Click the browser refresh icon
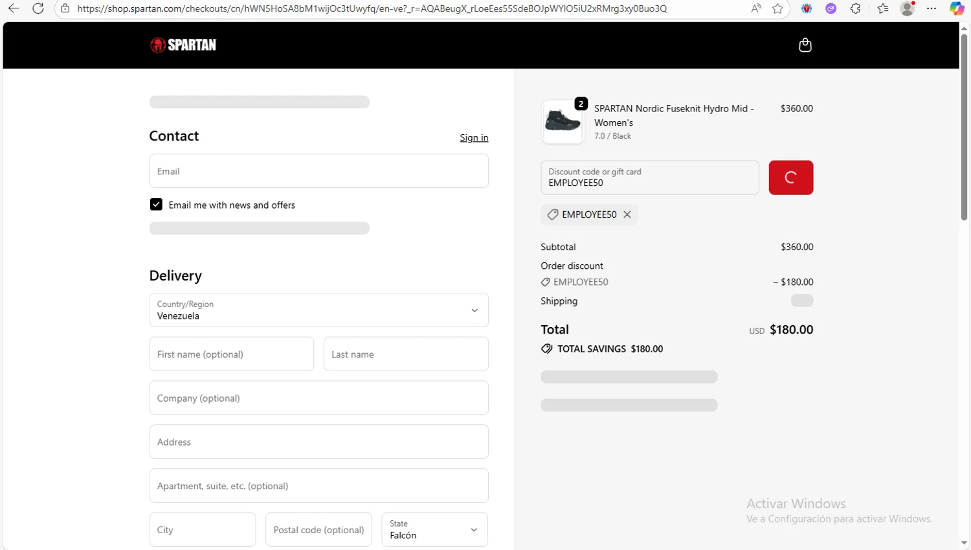971x550 pixels. coord(38,8)
